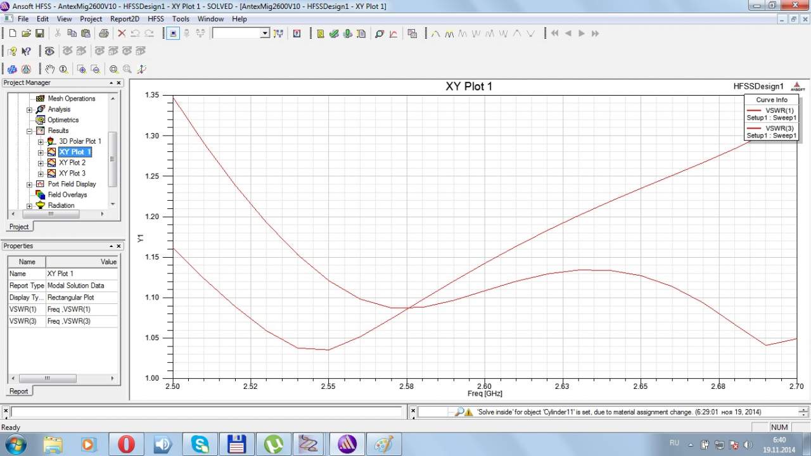Open the Report2D menu
811x456 pixels.
125,19
